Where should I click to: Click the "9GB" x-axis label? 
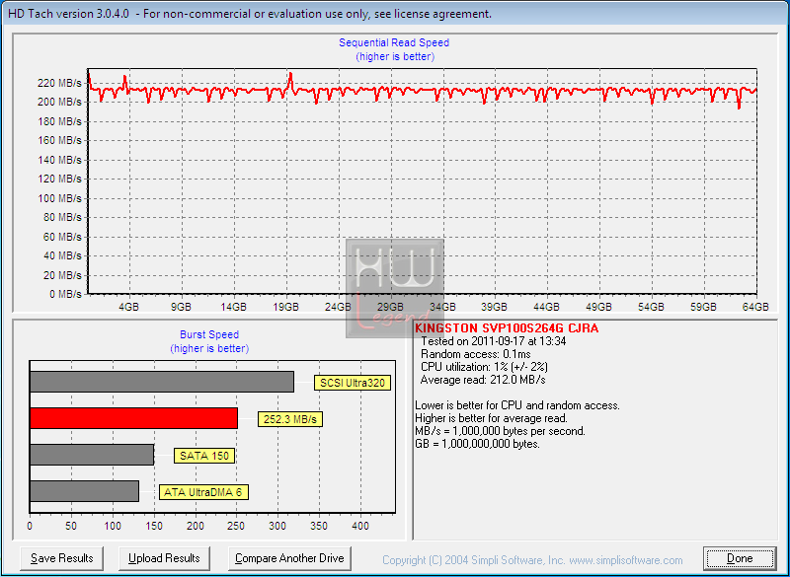181,307
